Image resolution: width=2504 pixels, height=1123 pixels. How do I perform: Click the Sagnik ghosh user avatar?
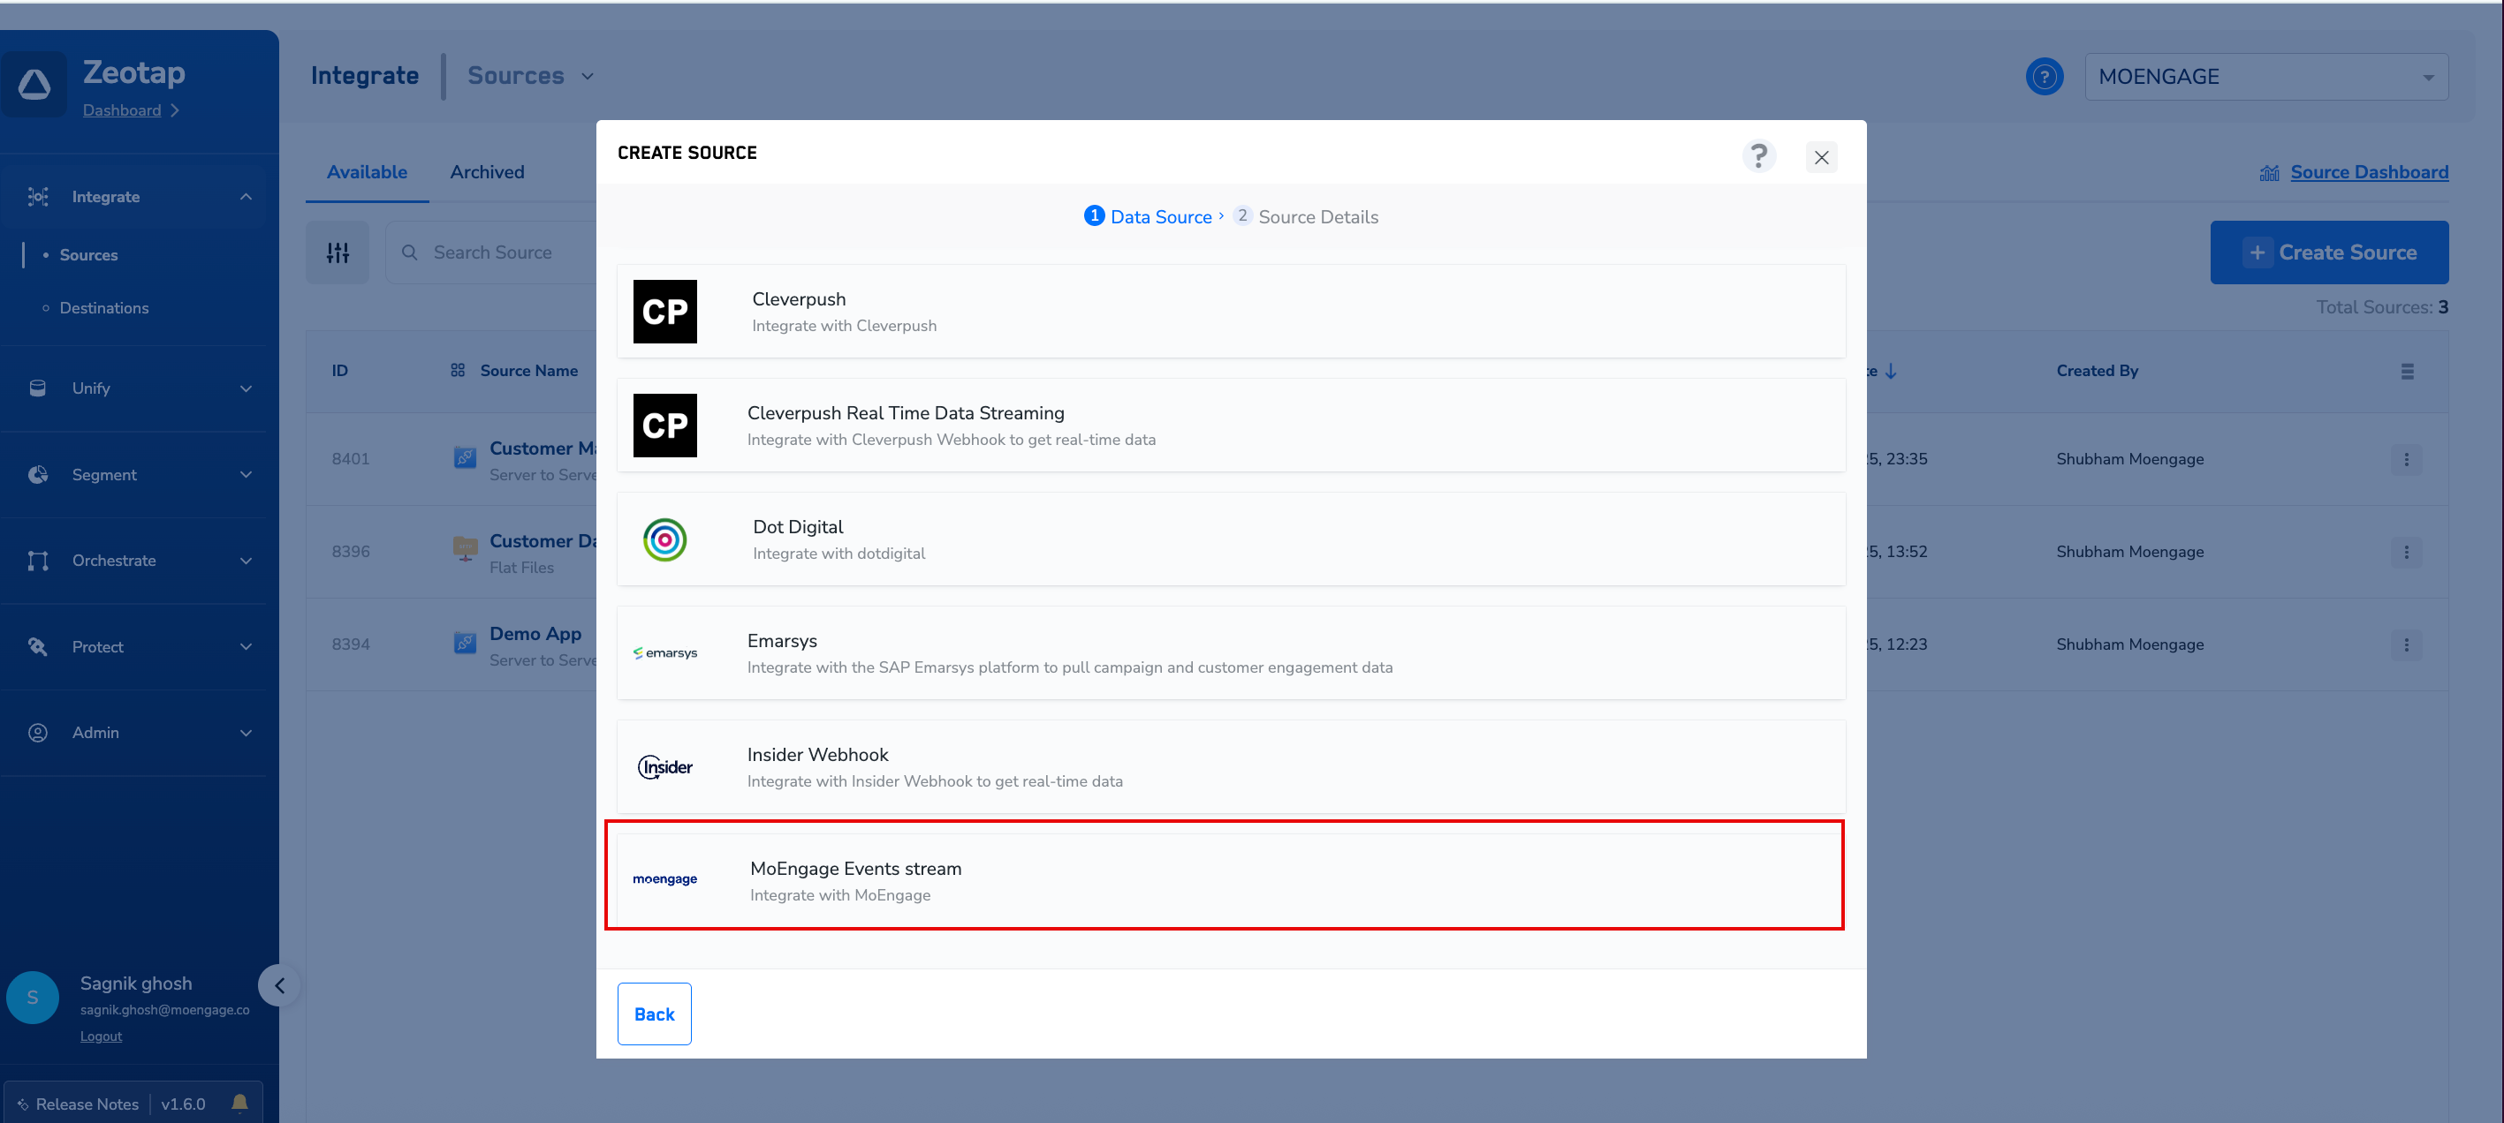click(x=32, y=998)
